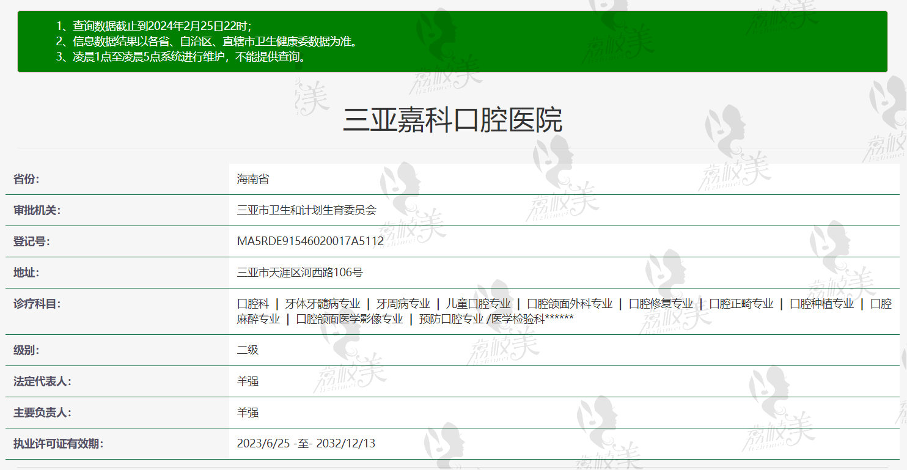This screenshot has height=470, width=907.
Task: Click the 牙体牙髓病专业 entry
Action: tap(323, 304)
